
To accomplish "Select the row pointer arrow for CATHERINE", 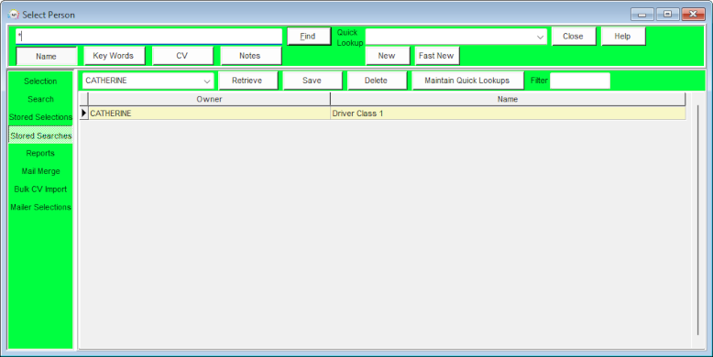I will point(83,114).
